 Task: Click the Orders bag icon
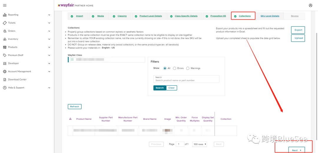click(x=5, y=31)
